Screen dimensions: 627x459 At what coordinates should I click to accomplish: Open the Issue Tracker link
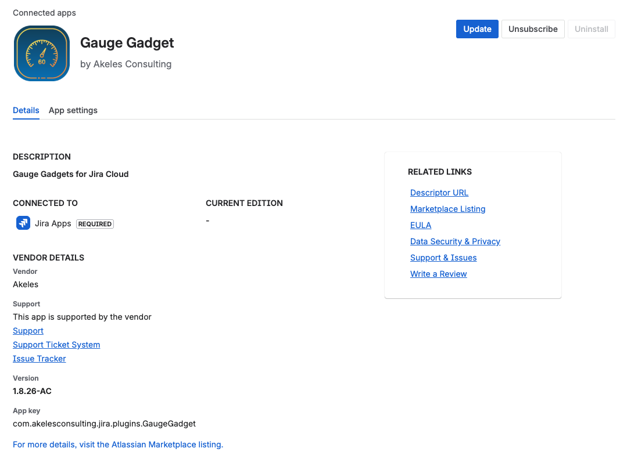pyautogui.click(x=39, y=359)
